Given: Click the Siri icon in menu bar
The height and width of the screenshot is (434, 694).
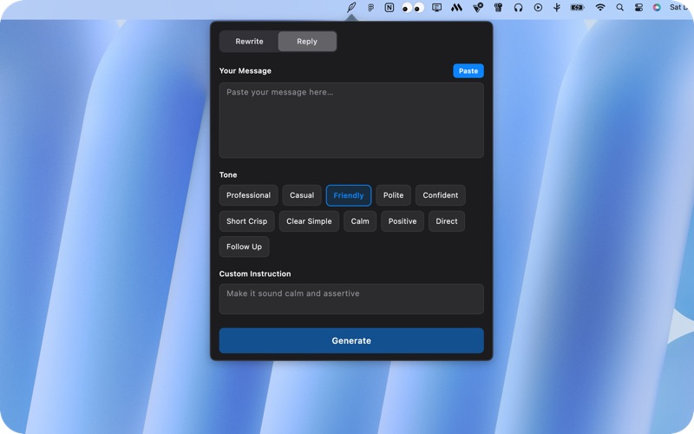Looking at the screenshot, I should click(657, 8).
